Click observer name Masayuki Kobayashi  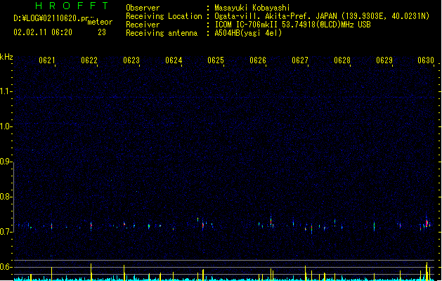coord(252,8)
